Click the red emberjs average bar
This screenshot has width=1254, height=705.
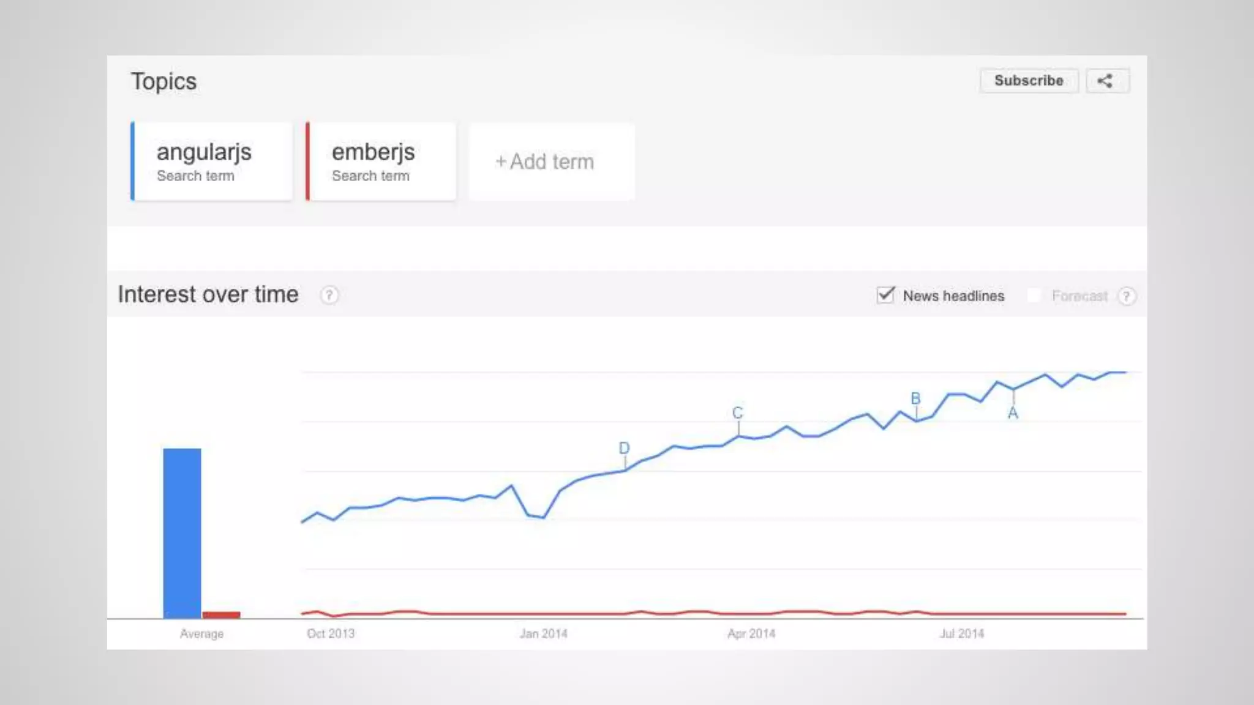(222, 614)
